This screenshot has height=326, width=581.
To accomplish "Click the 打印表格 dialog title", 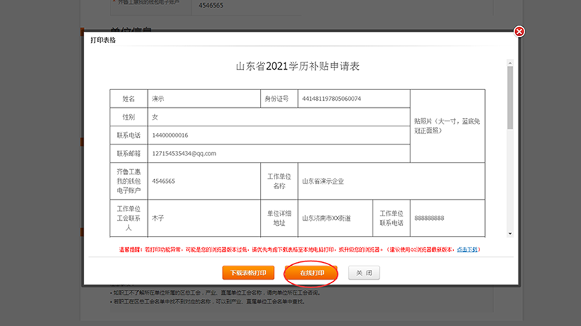I will [103, 40].
